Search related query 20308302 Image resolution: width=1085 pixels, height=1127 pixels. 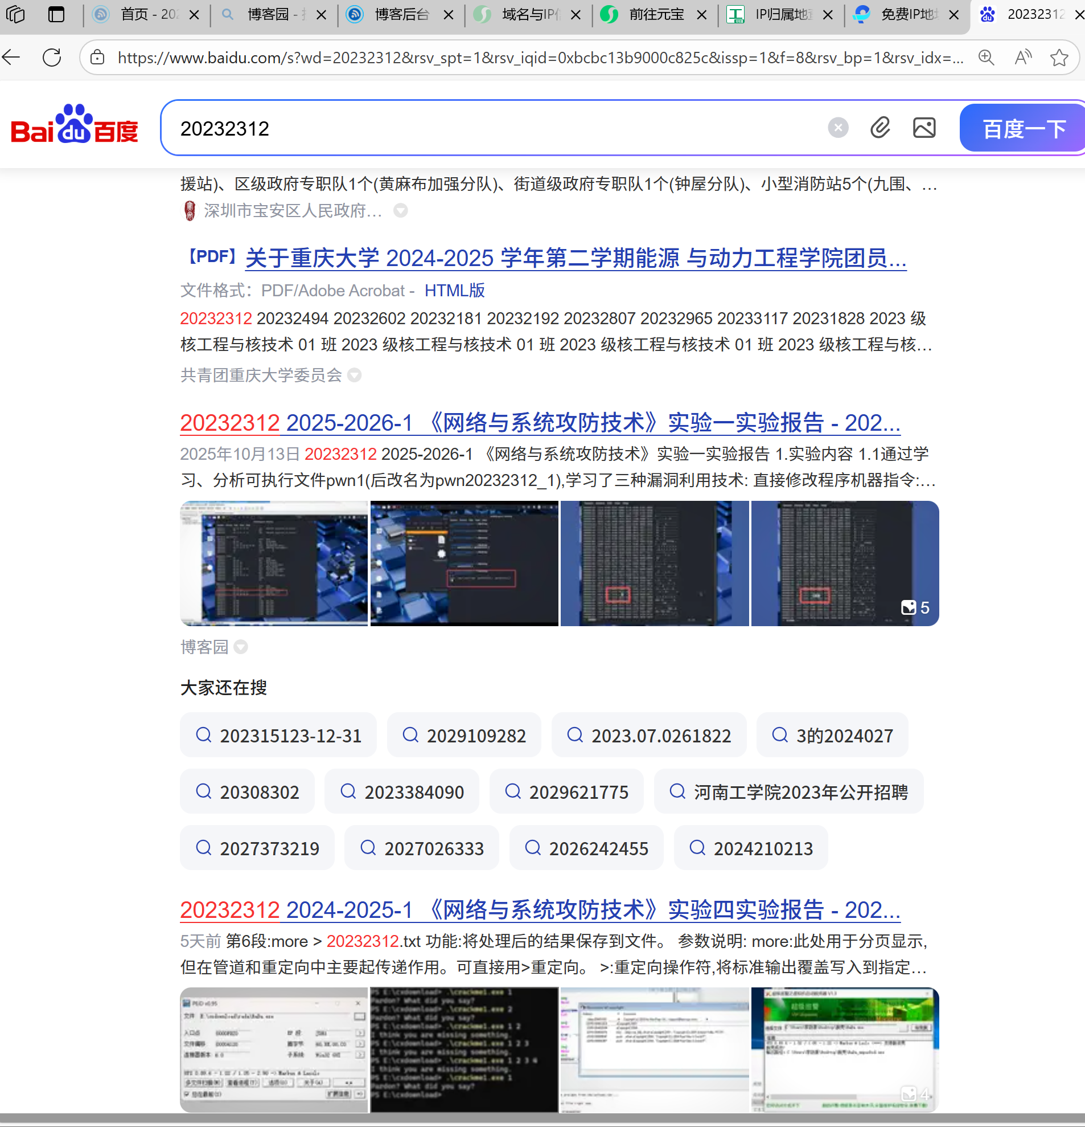(247, 791)
